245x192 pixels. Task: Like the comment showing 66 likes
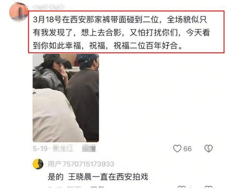[x=177, y=148]
